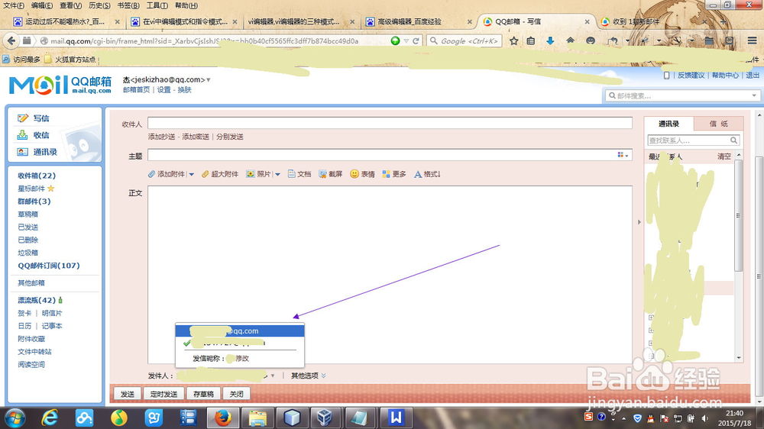Click the mobile phone icon near 反馈建议

point(666,76)
